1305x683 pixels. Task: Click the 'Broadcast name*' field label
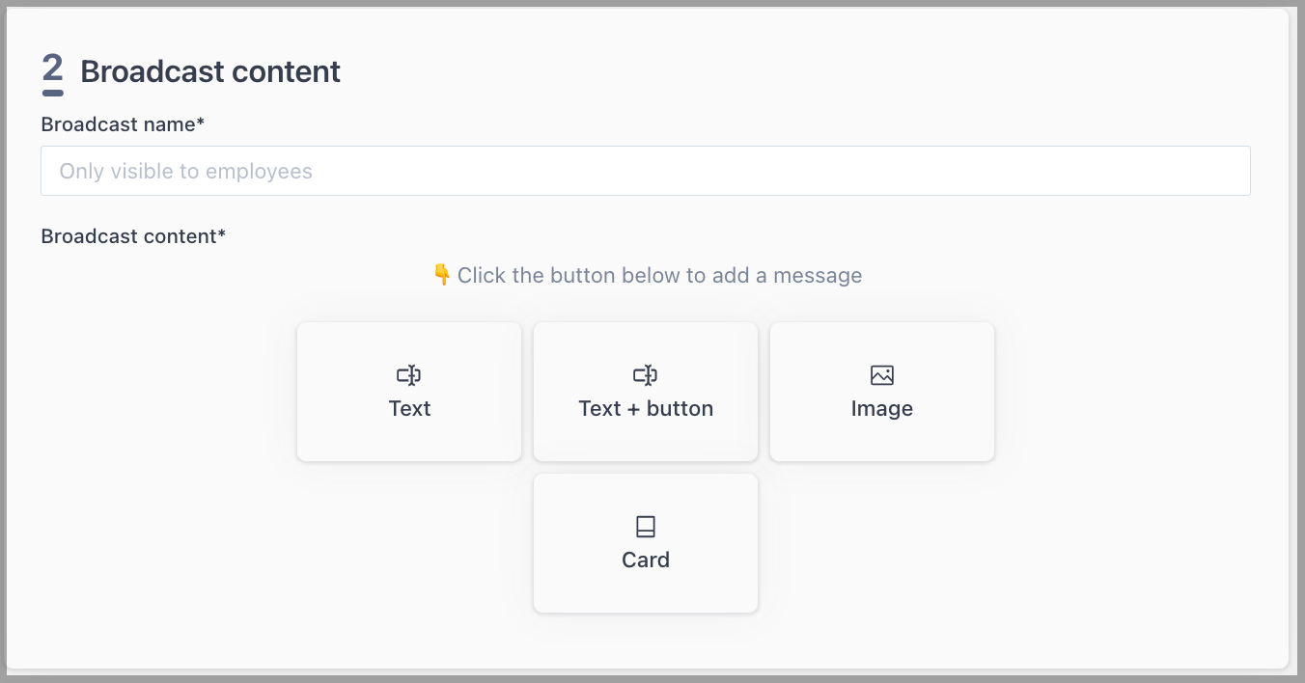(123, 124)
